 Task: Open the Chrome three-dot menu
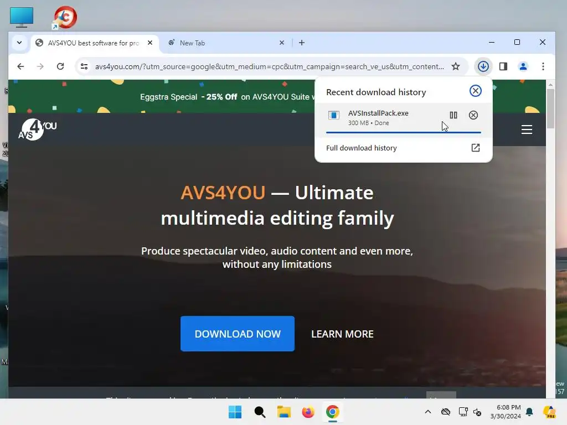(543, 66)
